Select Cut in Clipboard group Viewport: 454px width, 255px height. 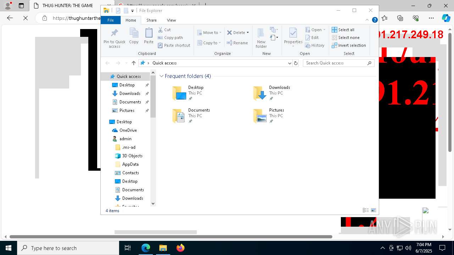[x=164, y=30]
